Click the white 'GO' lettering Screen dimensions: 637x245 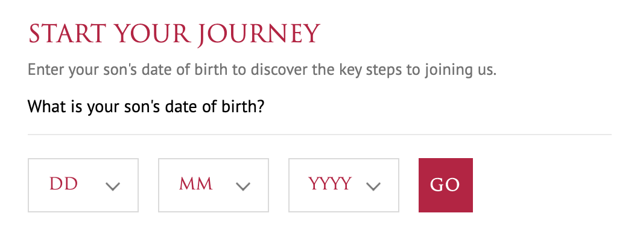coord(445,185)
